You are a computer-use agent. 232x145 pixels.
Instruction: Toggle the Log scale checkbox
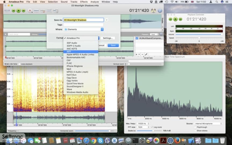[x=152, y=127]
